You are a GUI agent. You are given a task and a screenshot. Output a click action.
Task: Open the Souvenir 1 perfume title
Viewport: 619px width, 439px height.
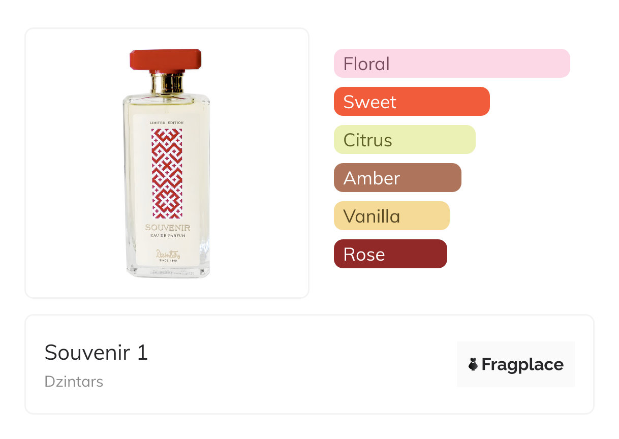tap(96, 352)
